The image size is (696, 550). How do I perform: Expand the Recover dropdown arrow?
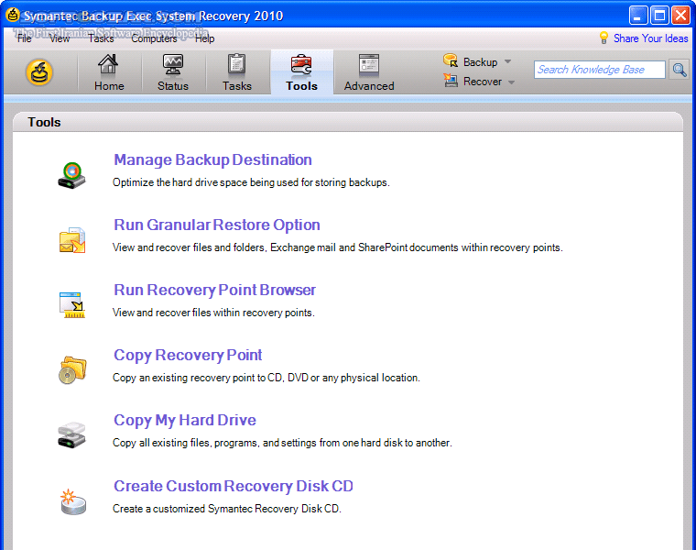tap(511, 82)
